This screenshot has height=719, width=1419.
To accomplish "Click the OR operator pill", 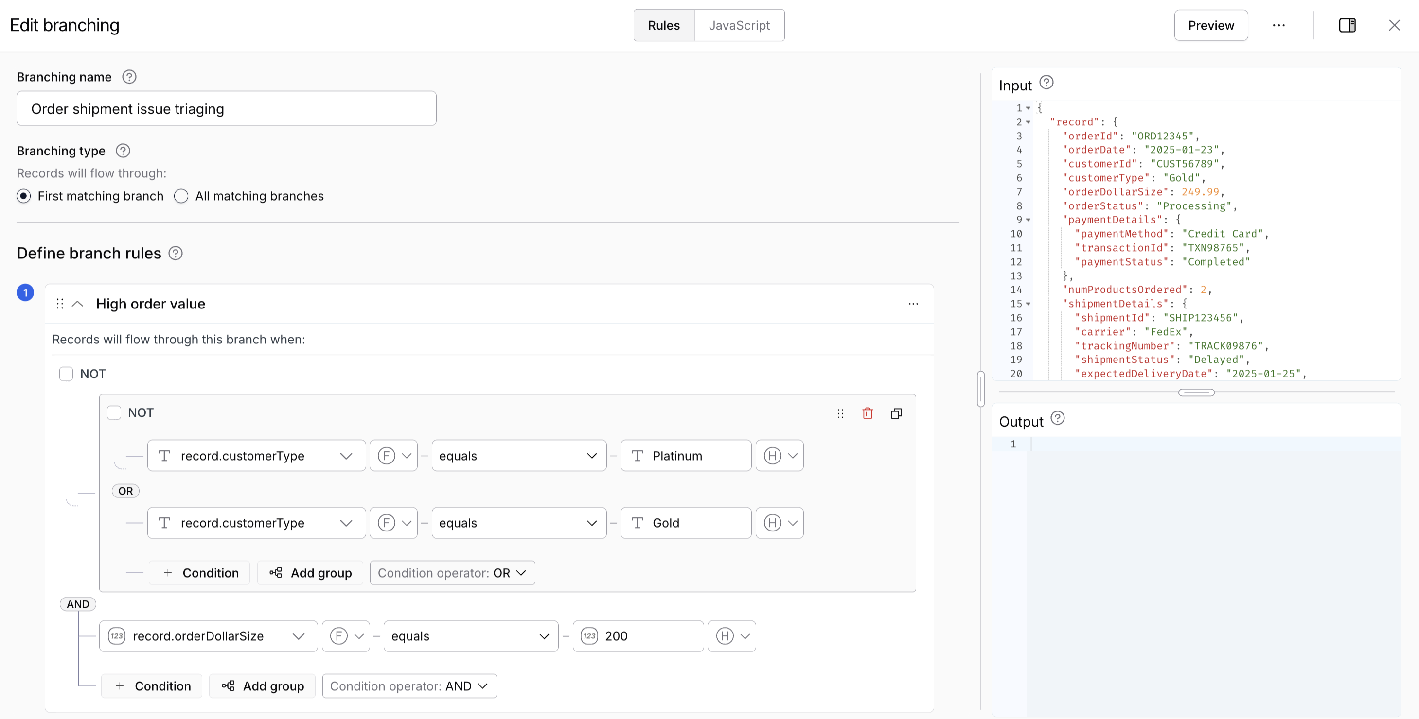I will (125, 491).
